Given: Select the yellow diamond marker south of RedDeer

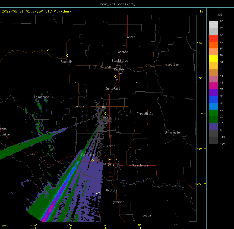Looking at the screenshot, I should pyautogui.click(x=115, y=76).
